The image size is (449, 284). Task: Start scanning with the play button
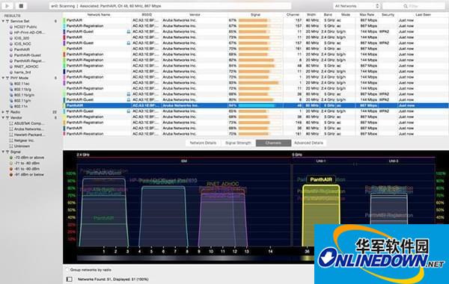[7, 6]
